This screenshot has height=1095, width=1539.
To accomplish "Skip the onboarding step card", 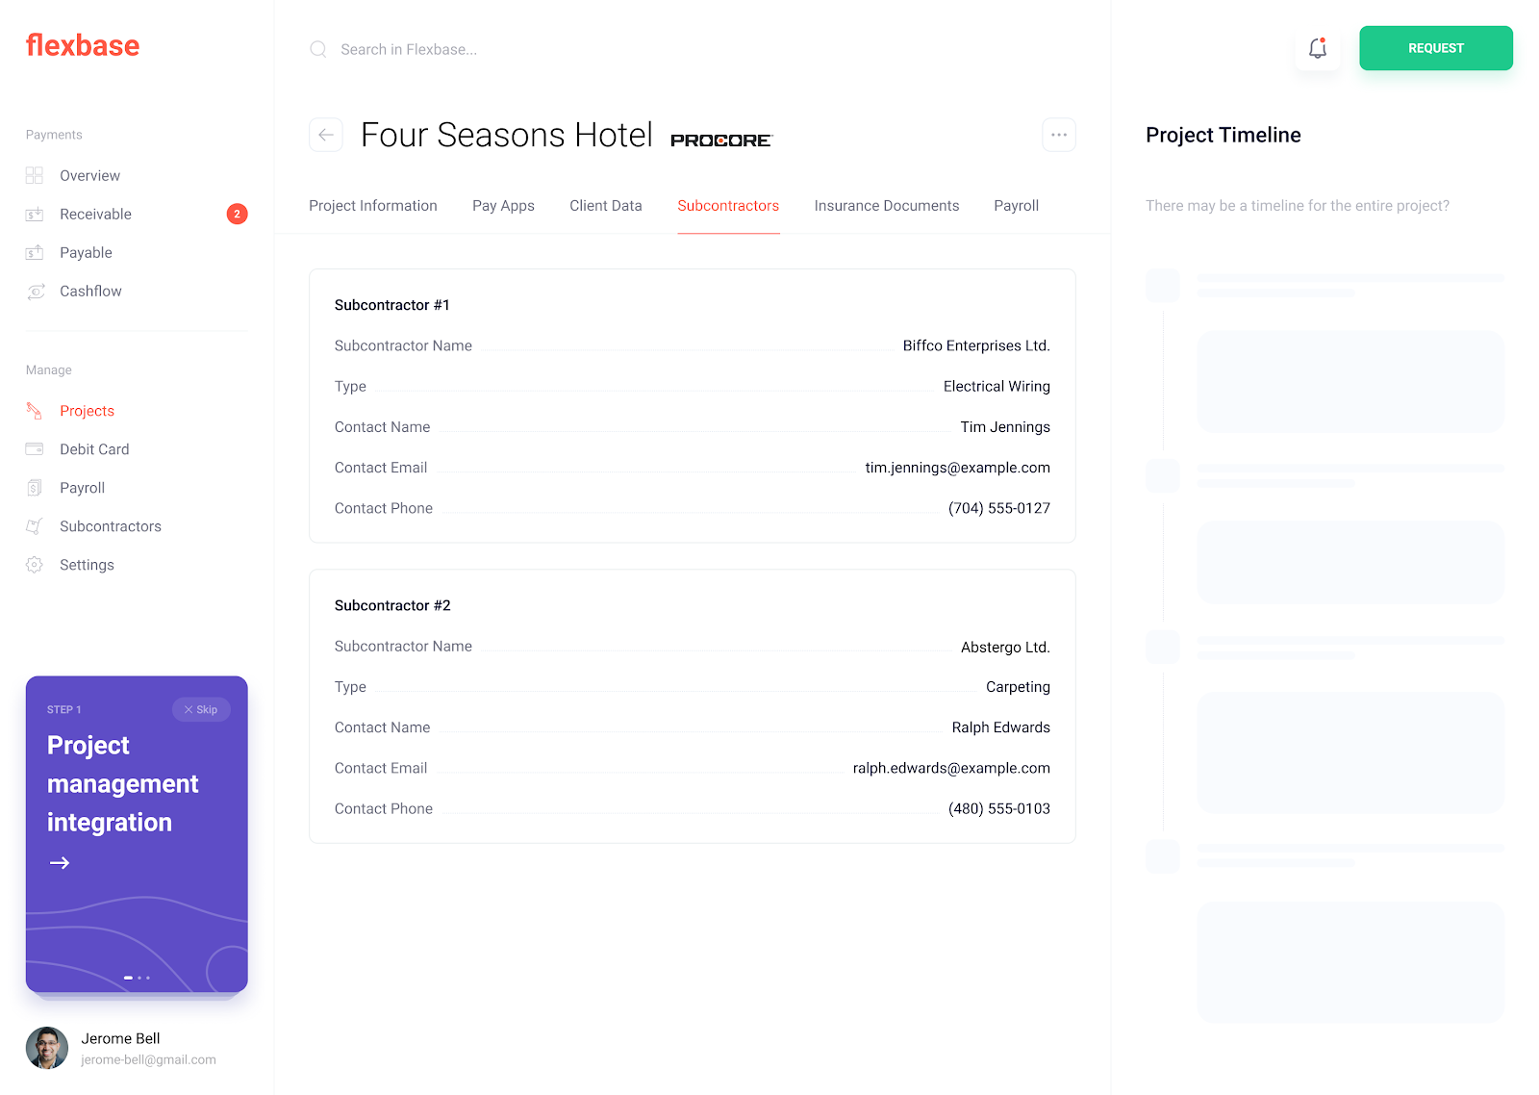I will click(201, 709).
